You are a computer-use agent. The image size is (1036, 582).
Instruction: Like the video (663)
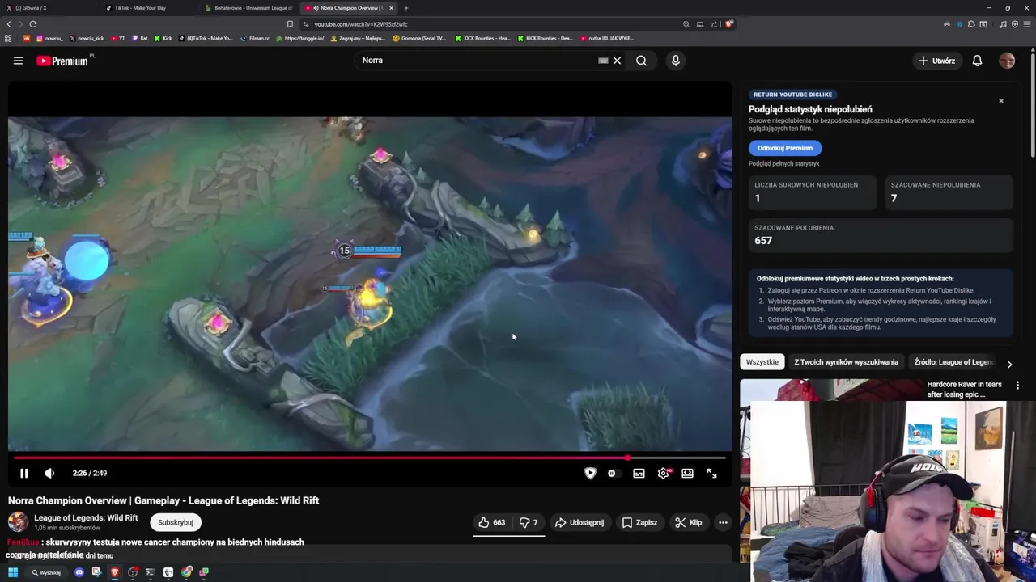click(x=492, y=523)
